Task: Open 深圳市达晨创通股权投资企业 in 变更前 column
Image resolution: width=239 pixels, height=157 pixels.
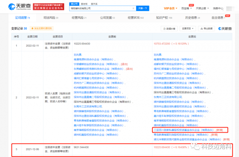Action: [x=98, y=93]
